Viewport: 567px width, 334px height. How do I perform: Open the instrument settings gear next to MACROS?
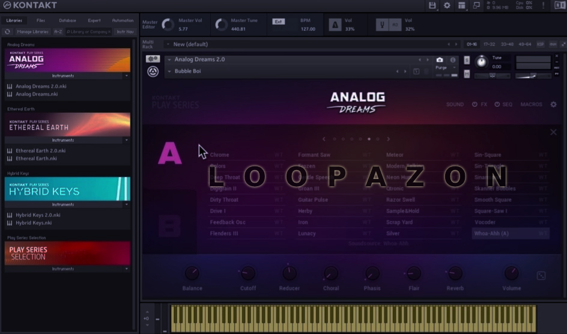pyautogui.click(x=554, y=105)
